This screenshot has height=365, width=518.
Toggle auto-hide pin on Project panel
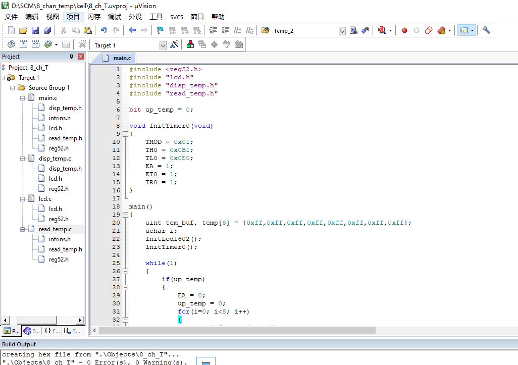click(71, 57)
